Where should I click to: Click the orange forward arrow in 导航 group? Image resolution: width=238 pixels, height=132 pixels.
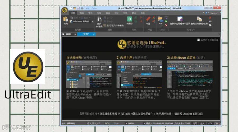tap(141, 22)
